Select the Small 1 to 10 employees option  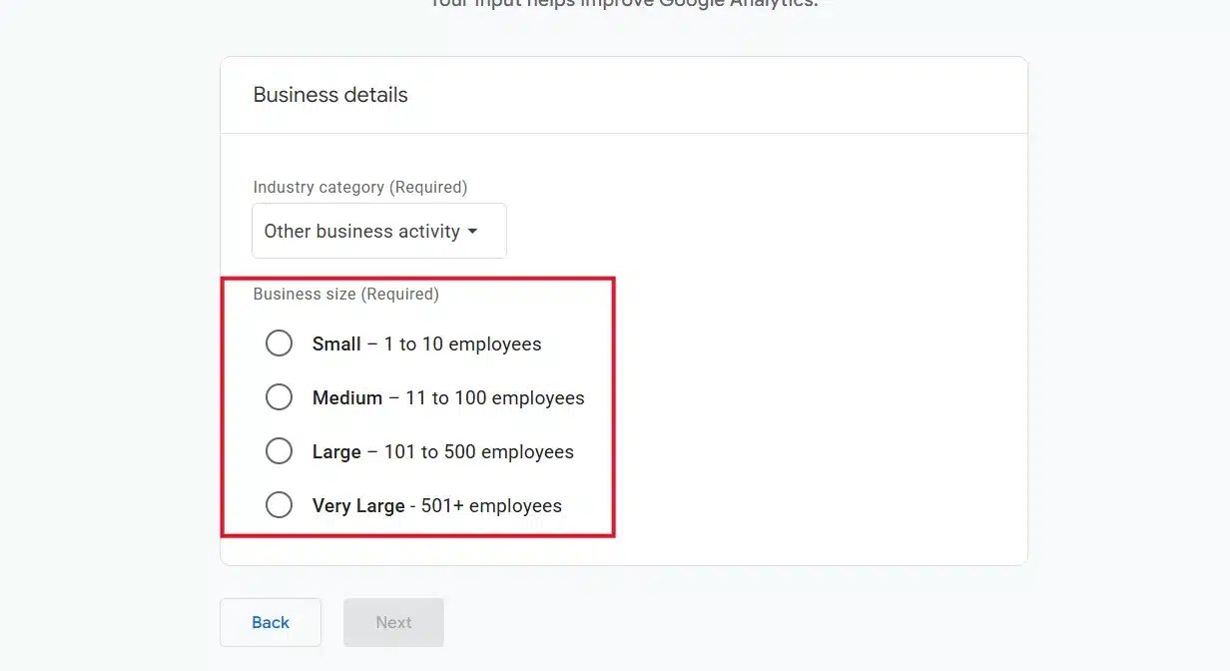279,343
